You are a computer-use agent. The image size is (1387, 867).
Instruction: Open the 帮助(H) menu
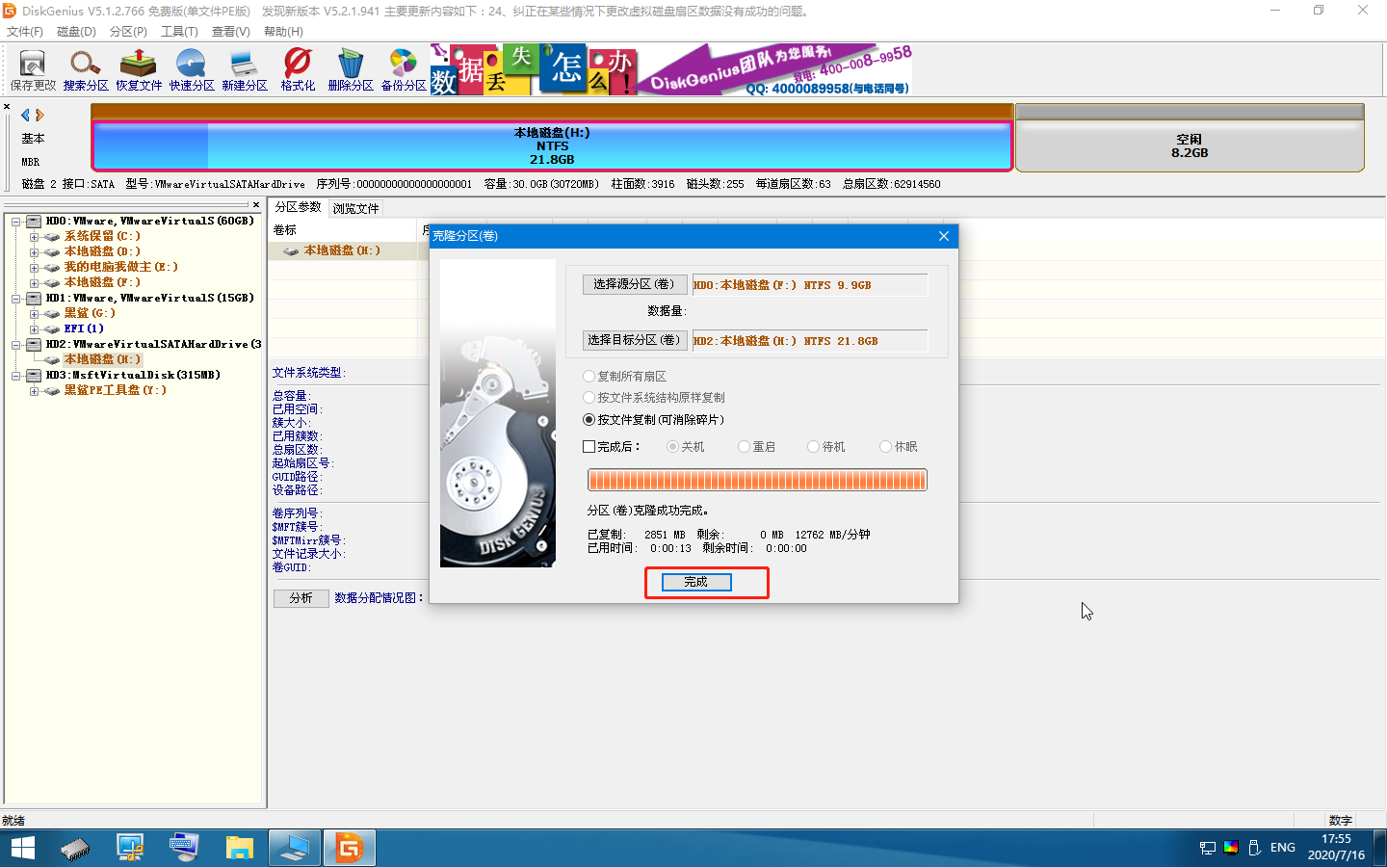(x=283, y=32)
